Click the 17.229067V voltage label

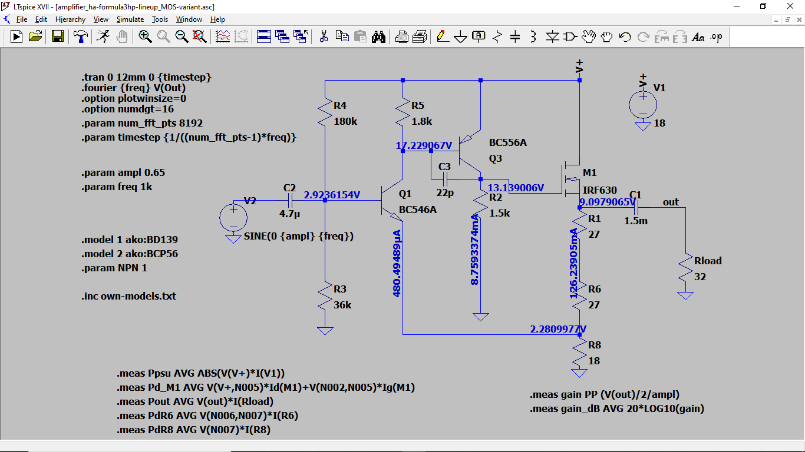(424, 145)
